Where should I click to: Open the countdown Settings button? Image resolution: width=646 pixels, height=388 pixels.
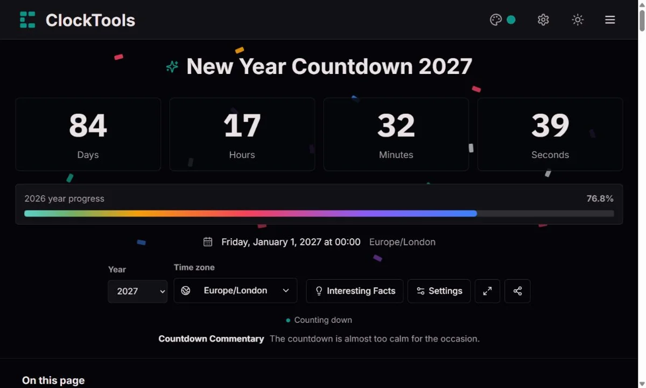(439, 291)
